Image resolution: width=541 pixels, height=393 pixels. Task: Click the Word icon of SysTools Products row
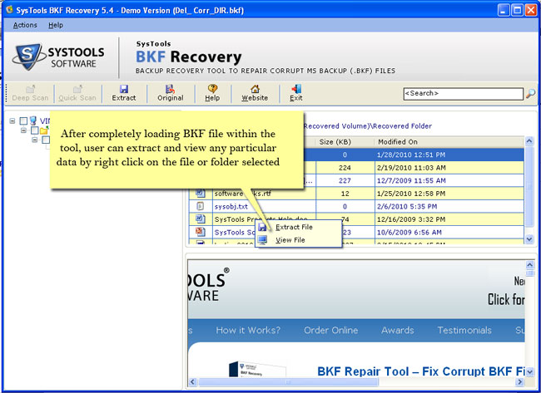[x=200, y=219]
